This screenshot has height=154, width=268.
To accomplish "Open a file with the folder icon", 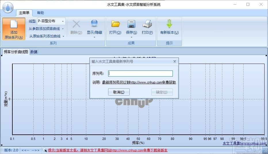I will pyautogui.click(x=115, y=24).
